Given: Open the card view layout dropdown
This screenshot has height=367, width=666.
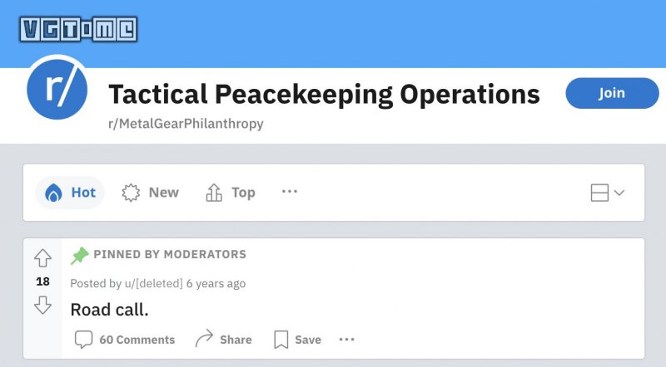Looking at the screenshot, I should 608,193.
